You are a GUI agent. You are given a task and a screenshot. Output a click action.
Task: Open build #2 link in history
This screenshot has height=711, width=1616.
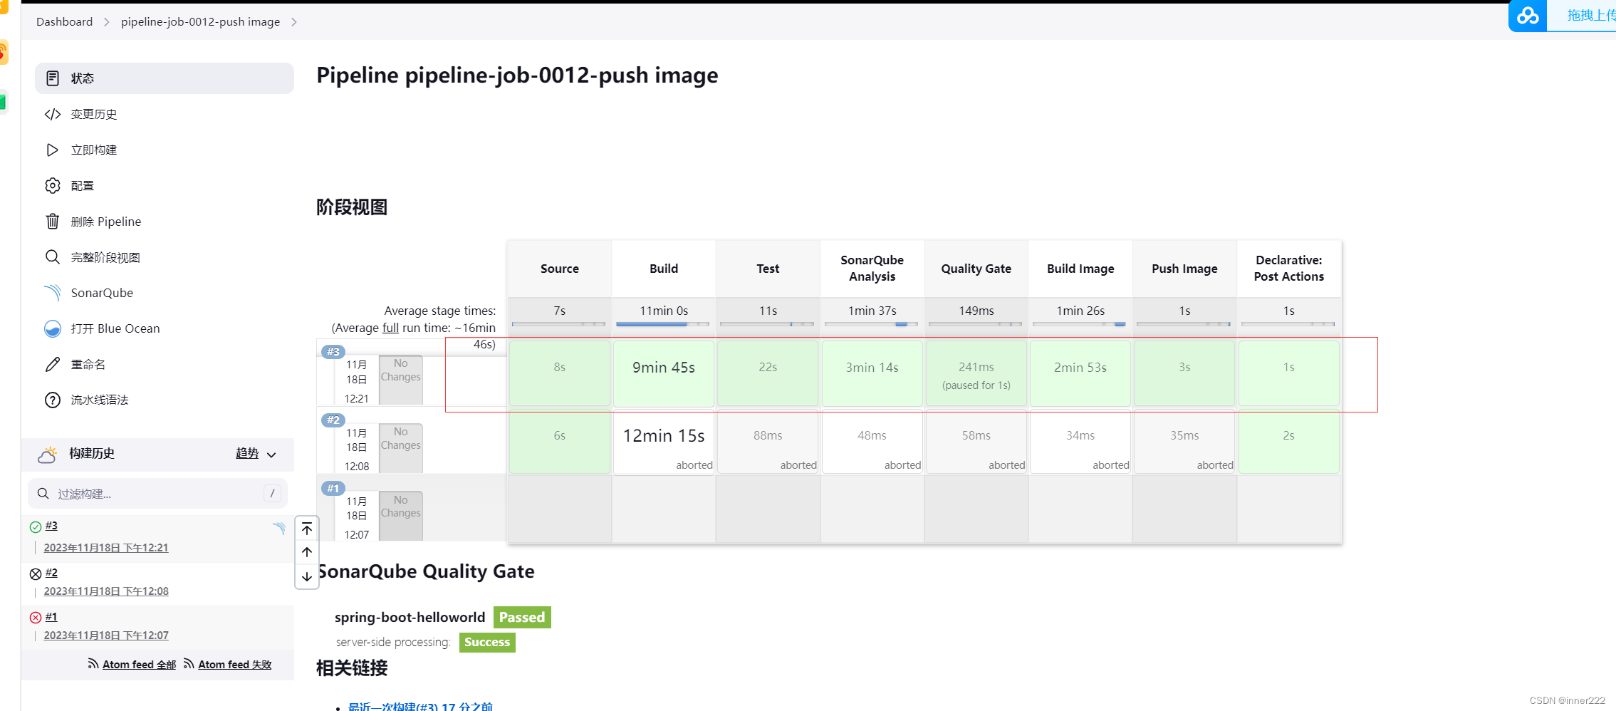pos(51,573)
